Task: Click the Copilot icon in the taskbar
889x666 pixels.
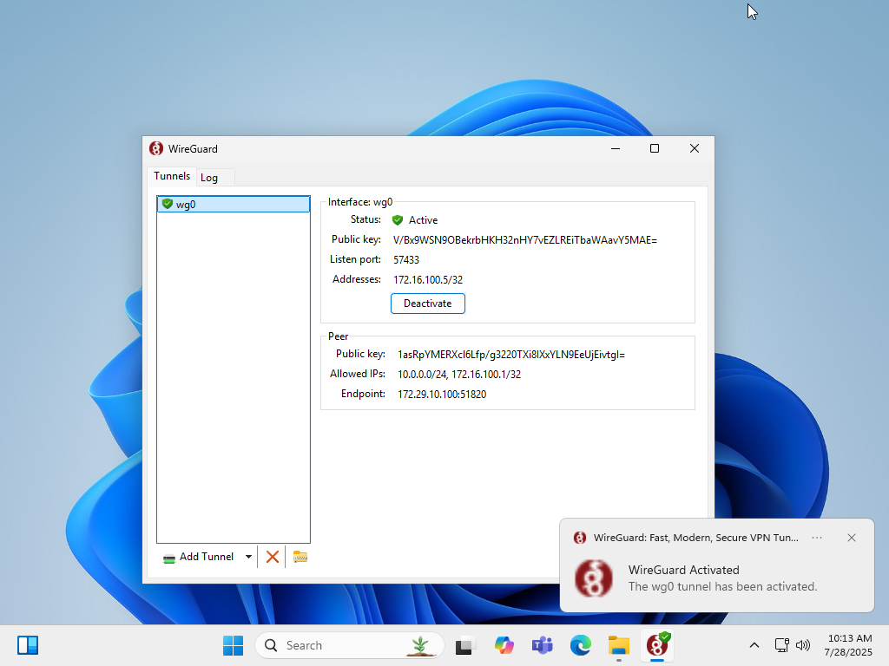Action: click(x=504, y=645)
